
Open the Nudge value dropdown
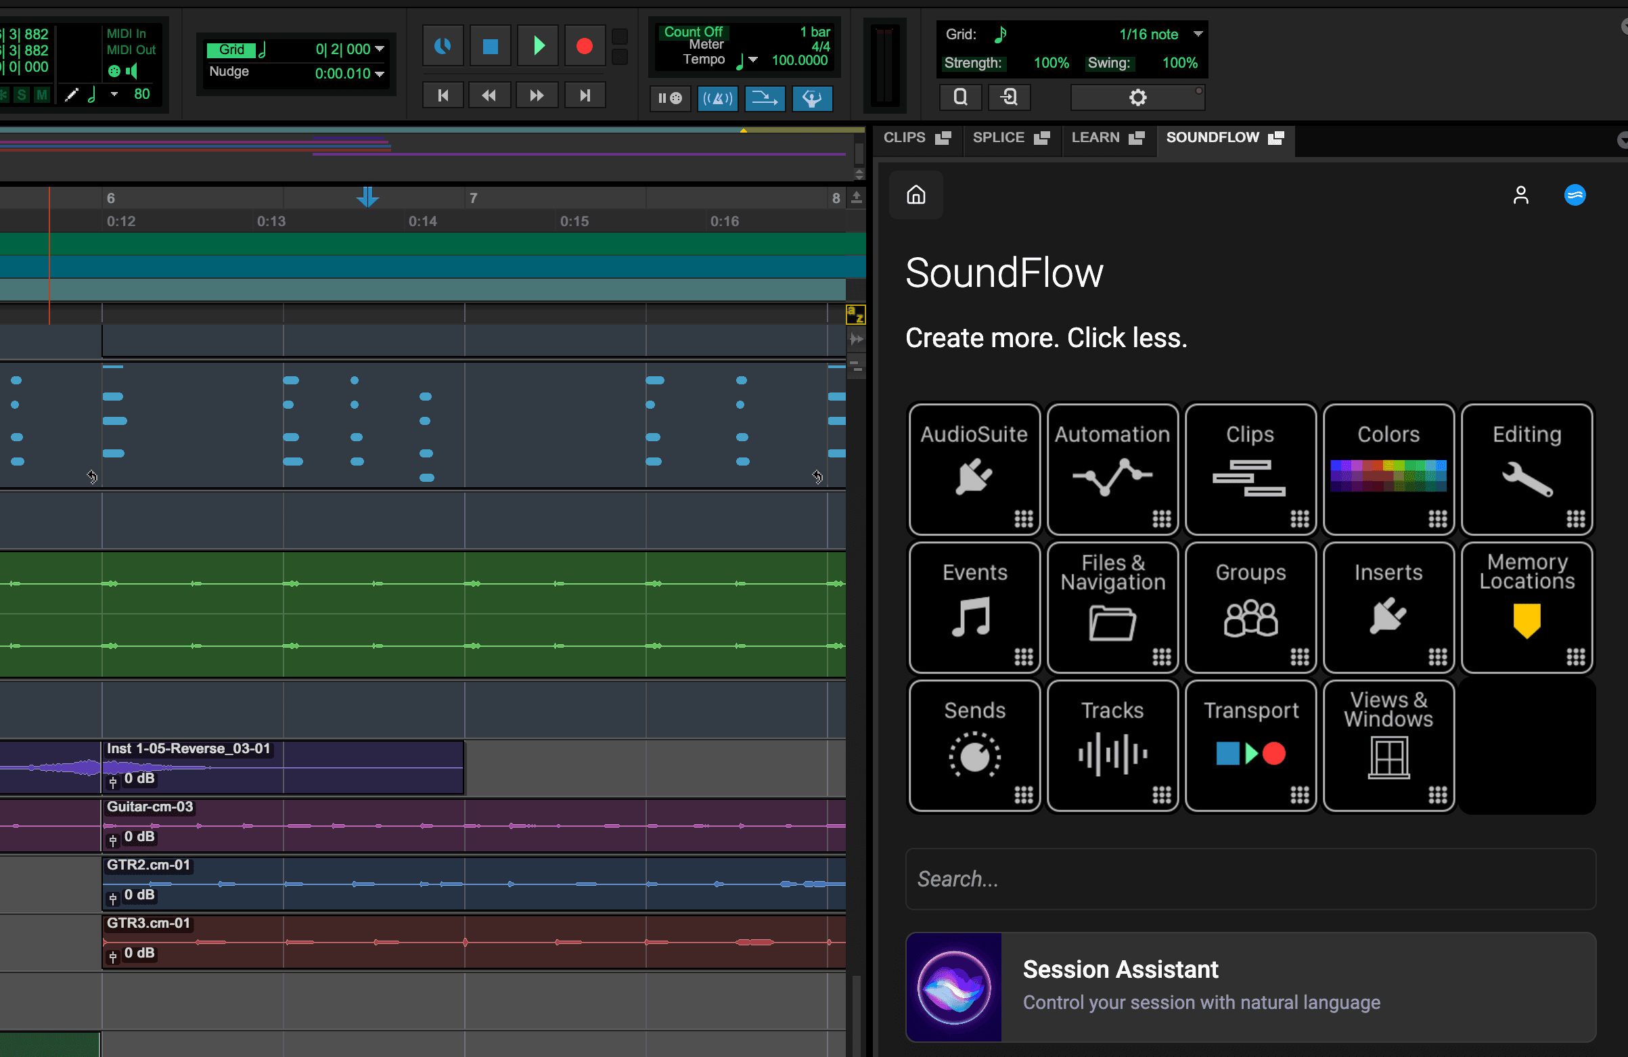pos(380,73)
